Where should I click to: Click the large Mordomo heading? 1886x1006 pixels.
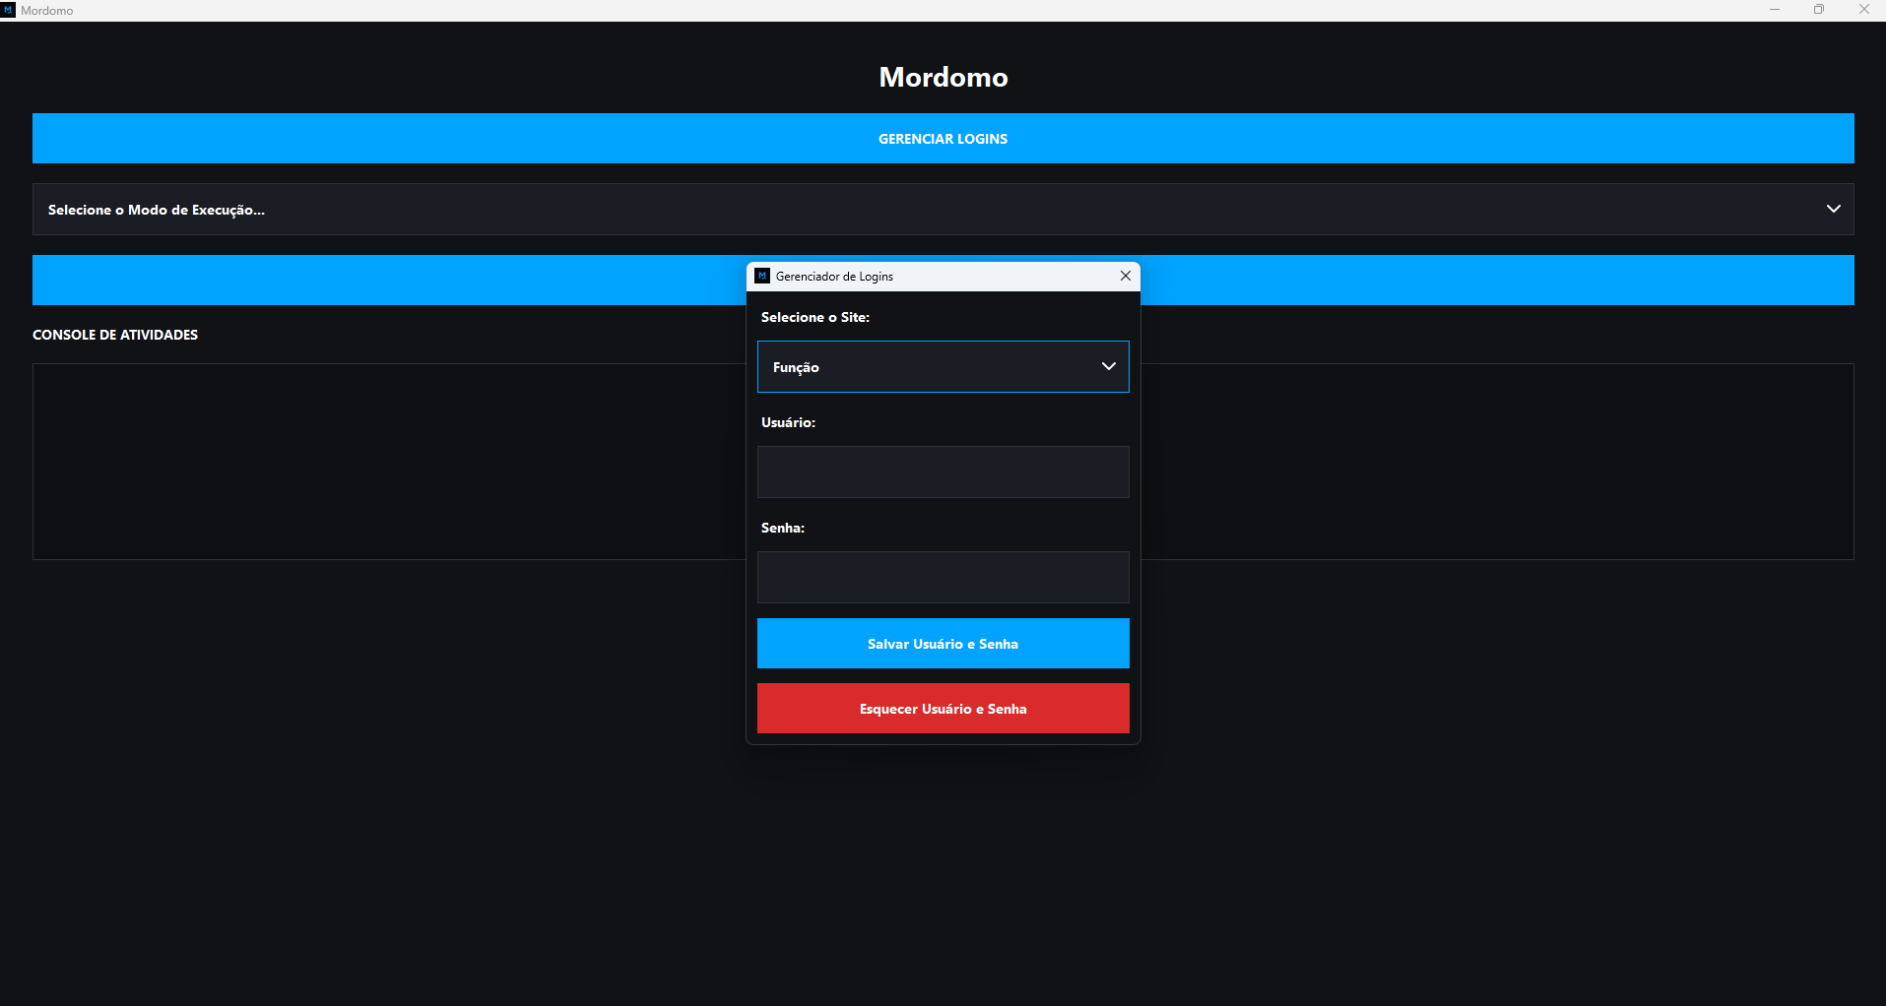(x=943, y=77)
